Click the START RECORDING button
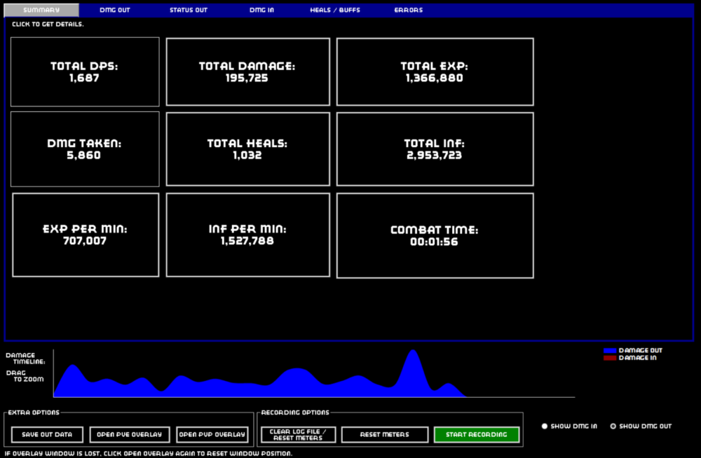This screenshot has width=701, height=458. [x=476, y=435]
